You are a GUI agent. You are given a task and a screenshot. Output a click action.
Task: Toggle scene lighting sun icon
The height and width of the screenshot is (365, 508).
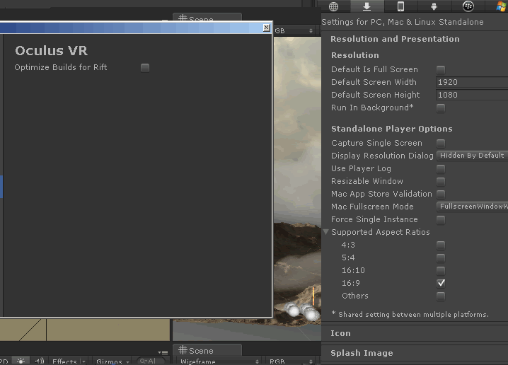tap(21, 361)
